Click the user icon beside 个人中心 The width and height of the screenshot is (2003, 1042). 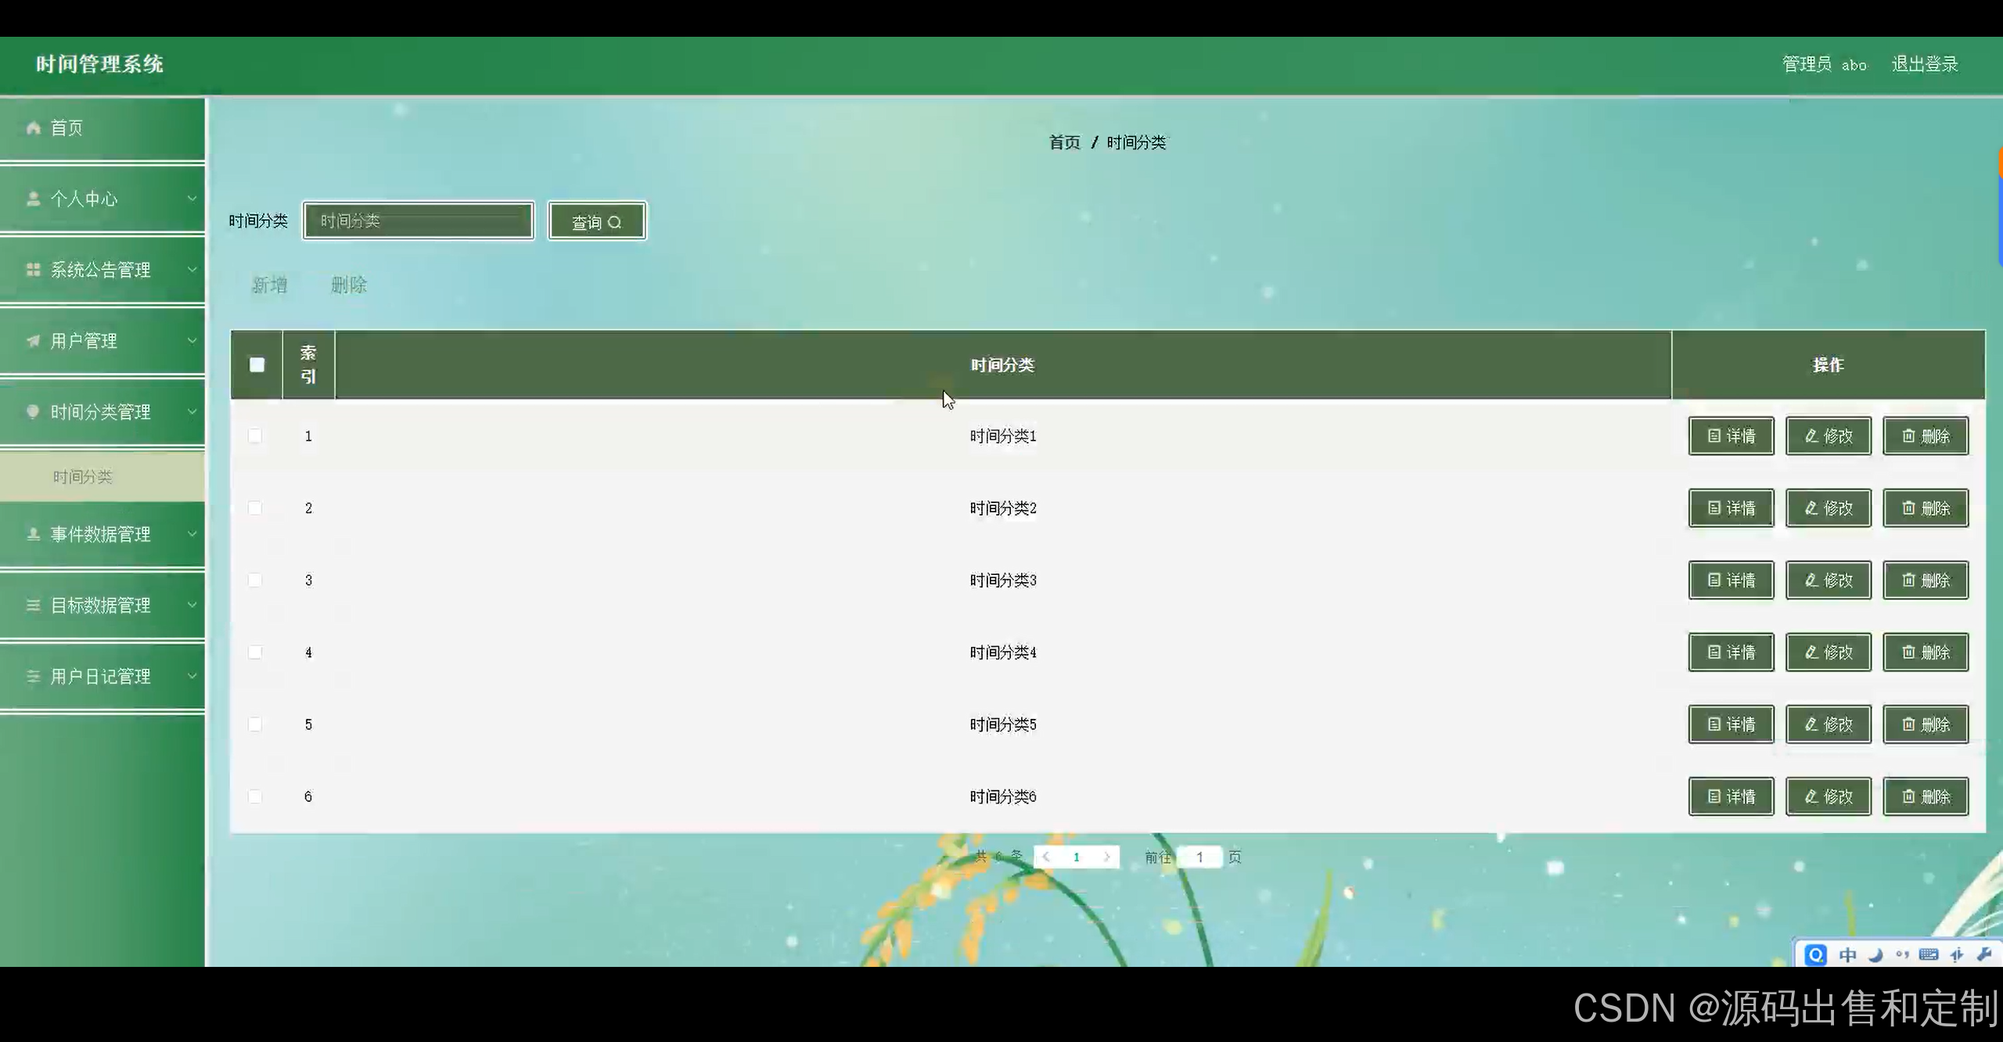33,199
